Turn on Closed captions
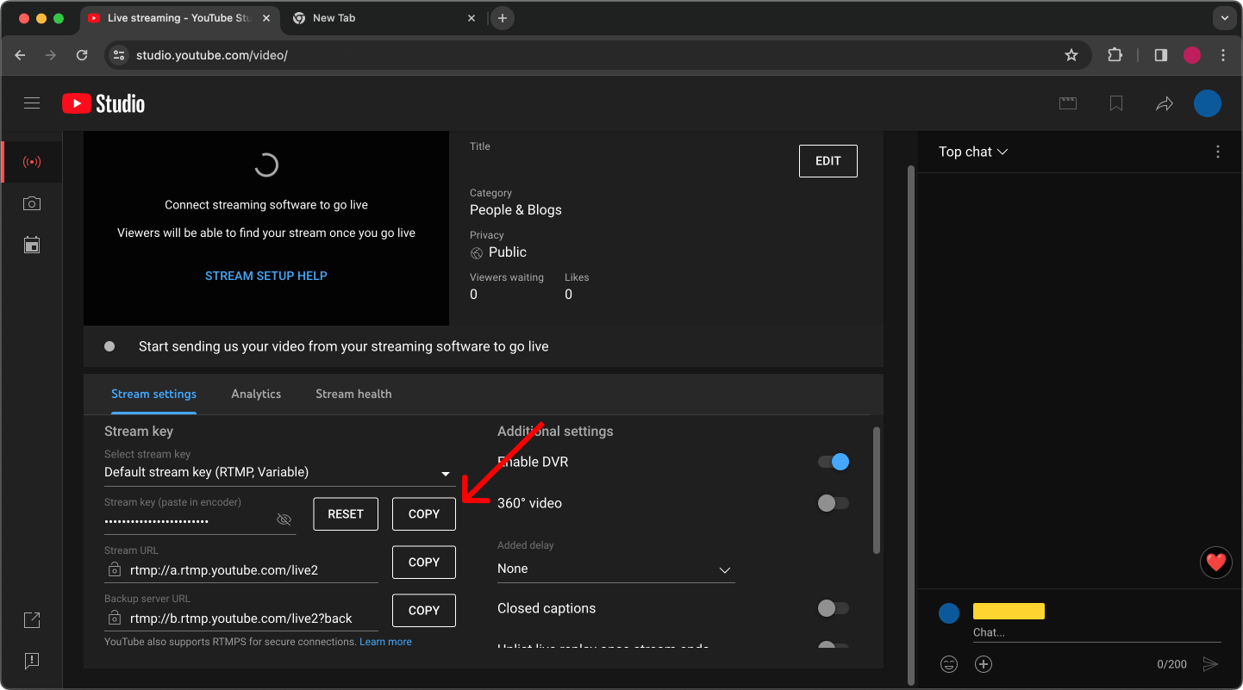Viewport: 1243px width, 690px height. pyautogui.click(x=833, y=607)
